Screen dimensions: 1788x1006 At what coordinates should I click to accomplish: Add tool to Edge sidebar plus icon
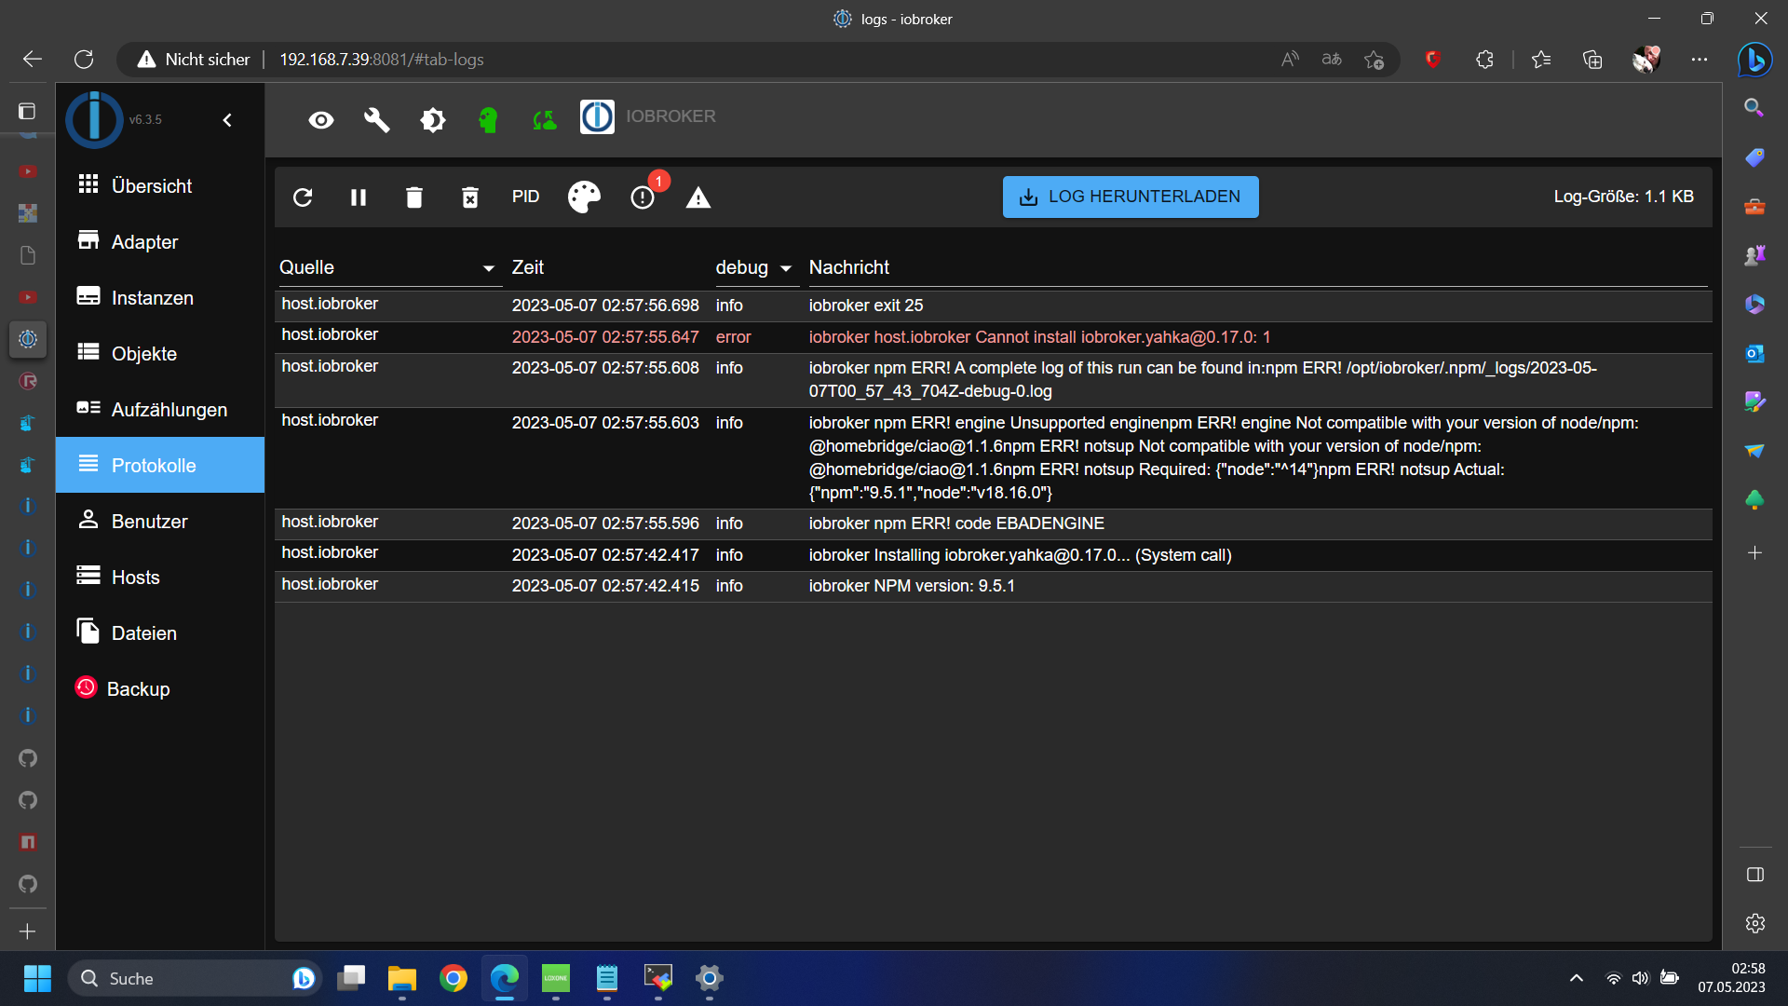pyautogui.click(x=1754, y=552)
